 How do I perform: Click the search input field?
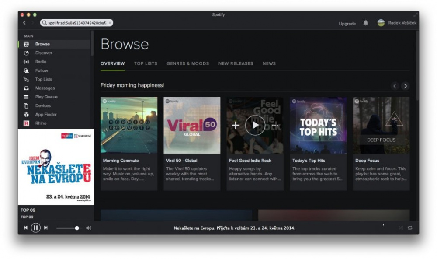[x=76, y=23]
